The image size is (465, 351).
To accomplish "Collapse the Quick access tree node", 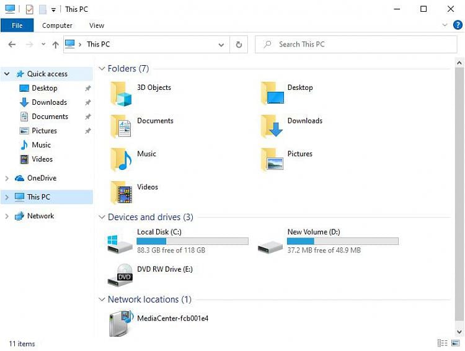I will tap(7, 74).
